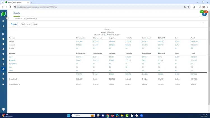Click total expense value $67,235
Viewport: 210px width, 118px height.
tap(194, 74)
